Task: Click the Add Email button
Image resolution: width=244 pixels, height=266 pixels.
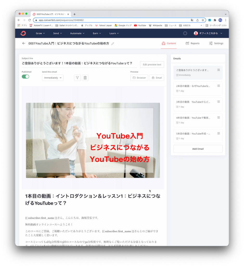Action: pos(198,149)
